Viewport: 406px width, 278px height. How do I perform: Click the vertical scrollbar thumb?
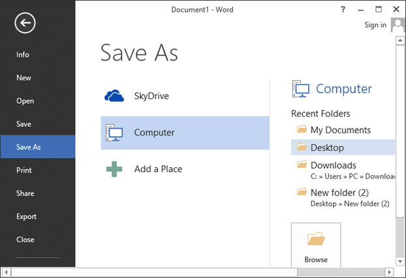(x=400, y=131)
